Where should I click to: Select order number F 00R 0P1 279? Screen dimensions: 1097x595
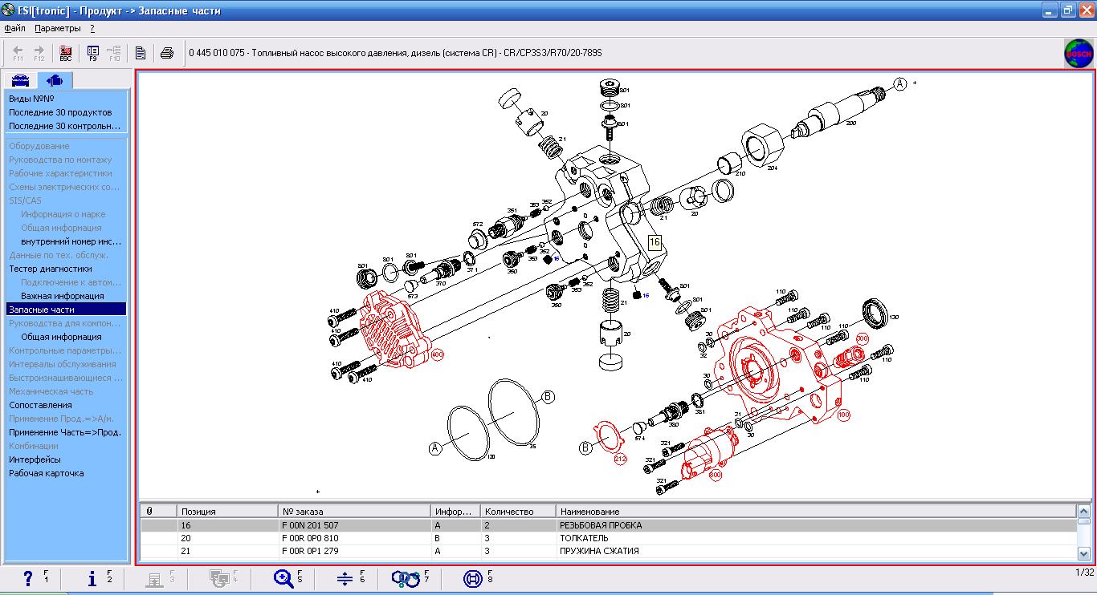point(310,551)
